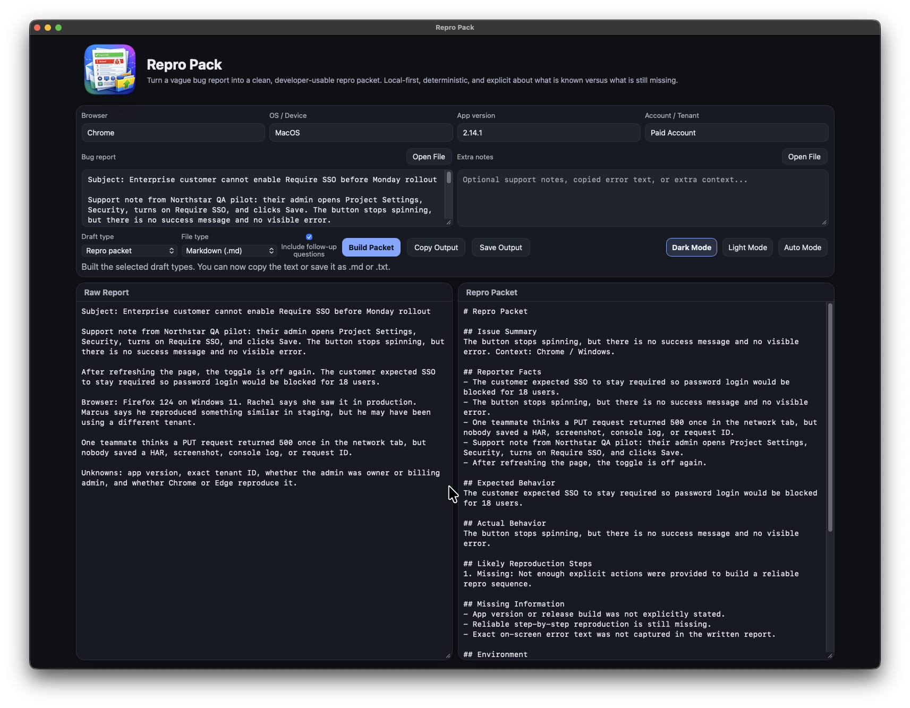Image resolution: width=910 pixels, height=708 pixels.
Task: Click the 'After refreshing the page' fact line in Repro Packet
Action: click(x=585, y=463)
